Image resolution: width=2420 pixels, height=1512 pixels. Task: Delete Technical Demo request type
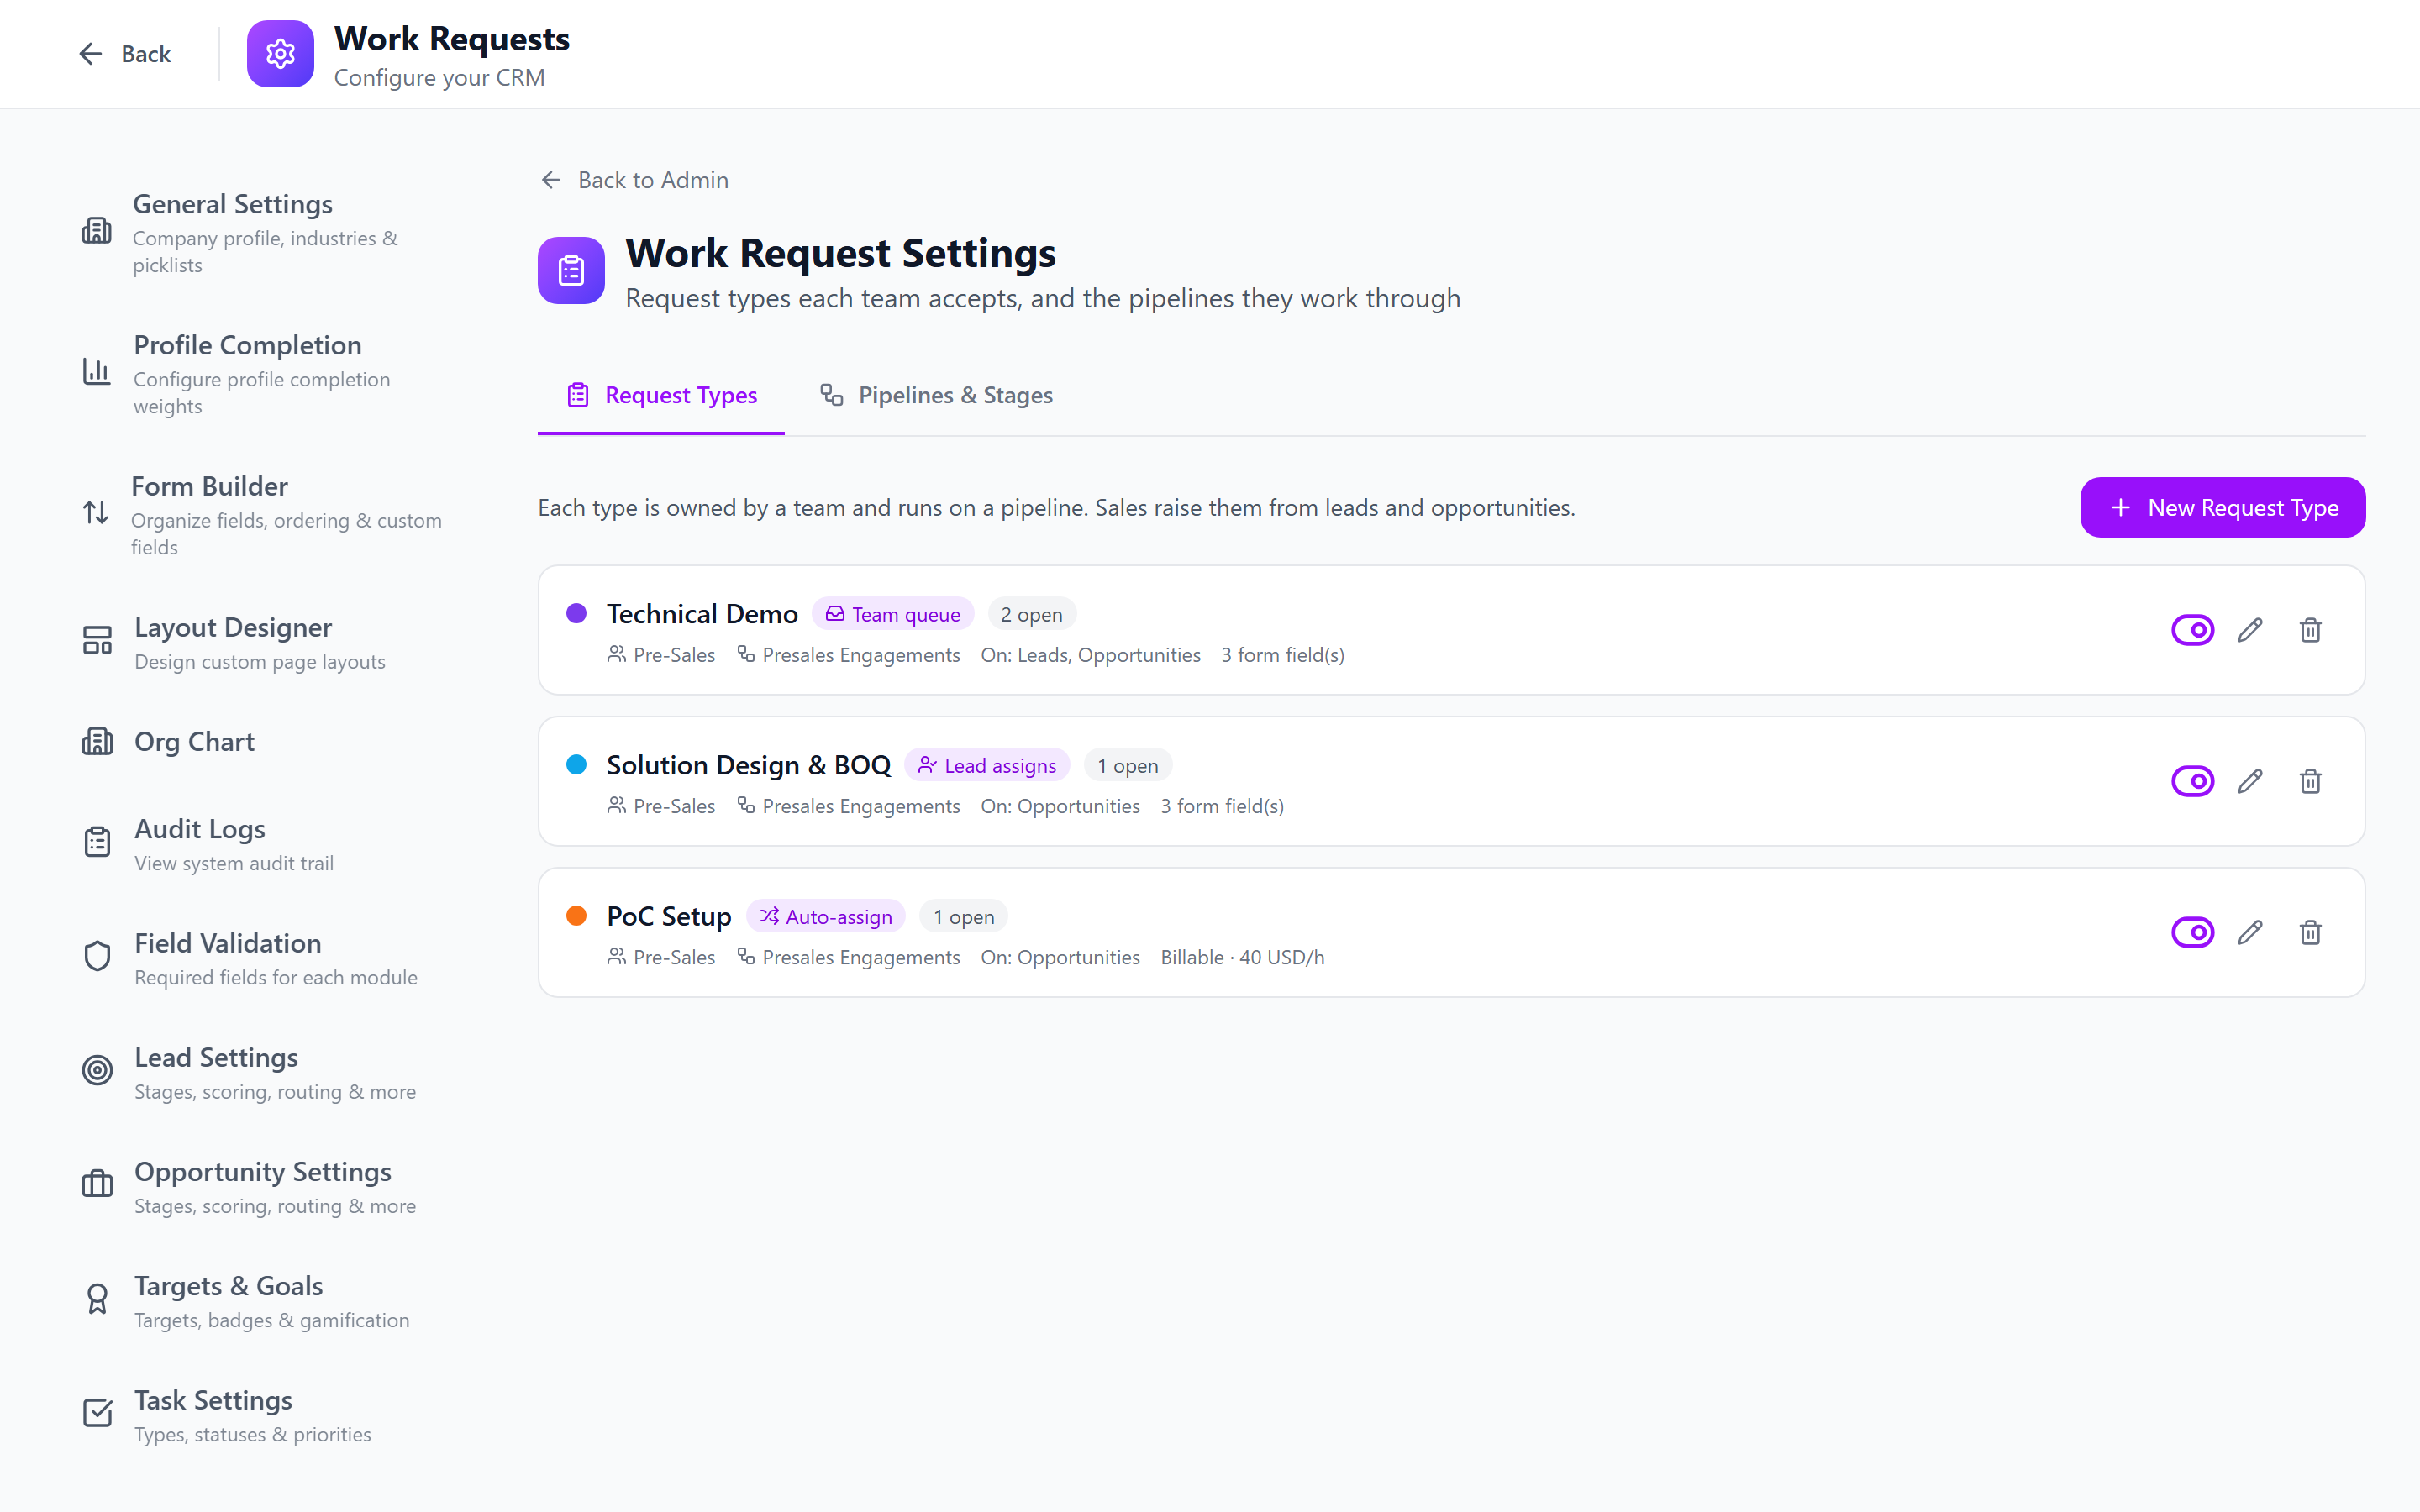point(2310,630)
